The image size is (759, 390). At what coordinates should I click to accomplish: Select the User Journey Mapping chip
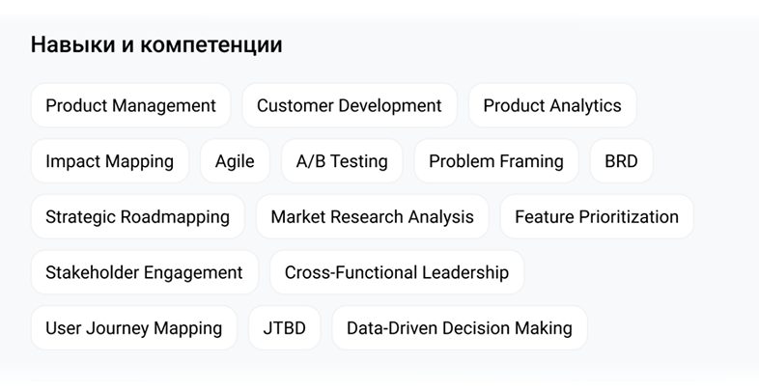(x=134, y=328)
